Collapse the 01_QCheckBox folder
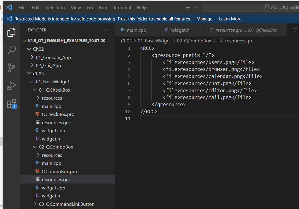This screenshot has height=209, width=299. (x=35, y=90)
